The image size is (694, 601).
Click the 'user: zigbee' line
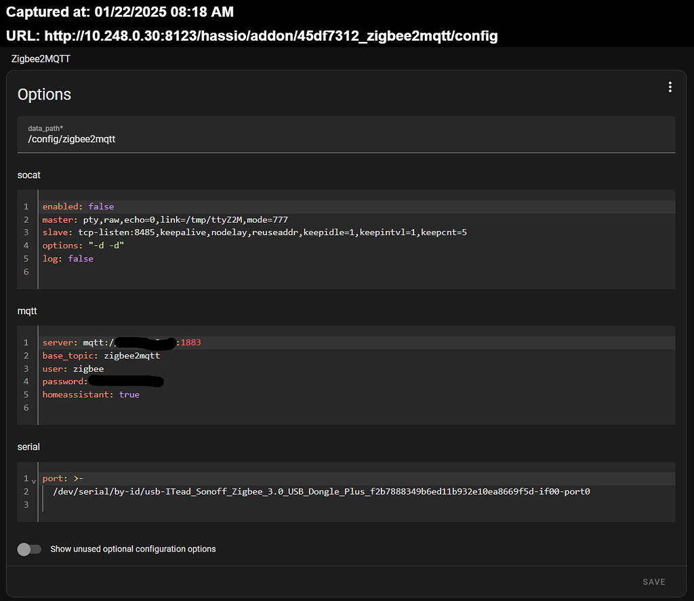click(356, 369)
